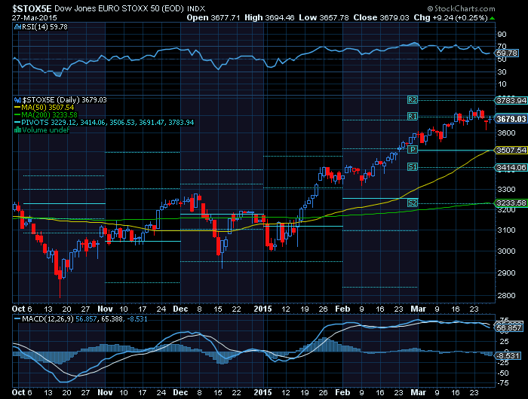This screenshot has height=399, width=528.
Task: Click the Open 3677.71 value
Action: click(213, 17)
